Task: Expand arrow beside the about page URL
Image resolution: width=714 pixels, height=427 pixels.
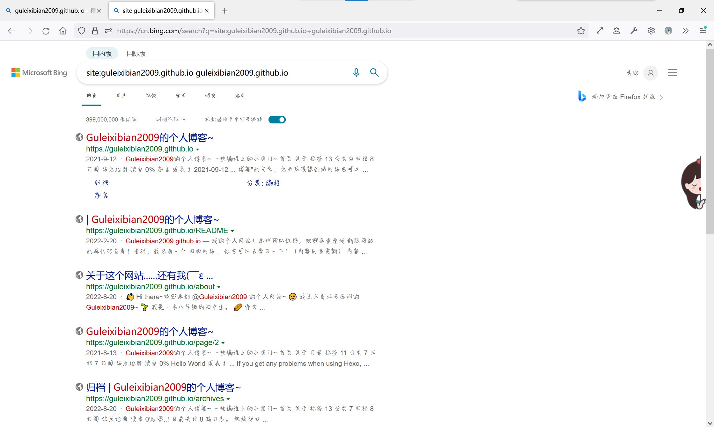Action: click(x=219, y=287)
